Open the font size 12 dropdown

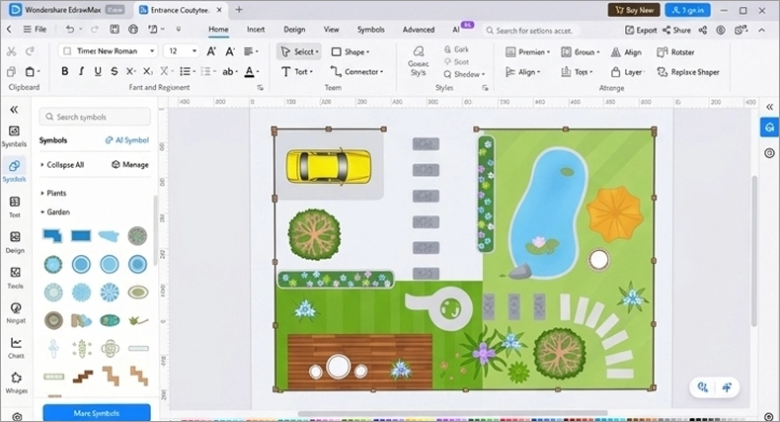[182, 50]
